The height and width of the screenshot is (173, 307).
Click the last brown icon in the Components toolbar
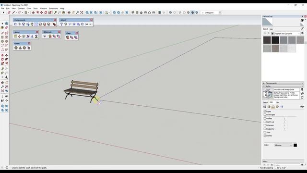point(54,25)
